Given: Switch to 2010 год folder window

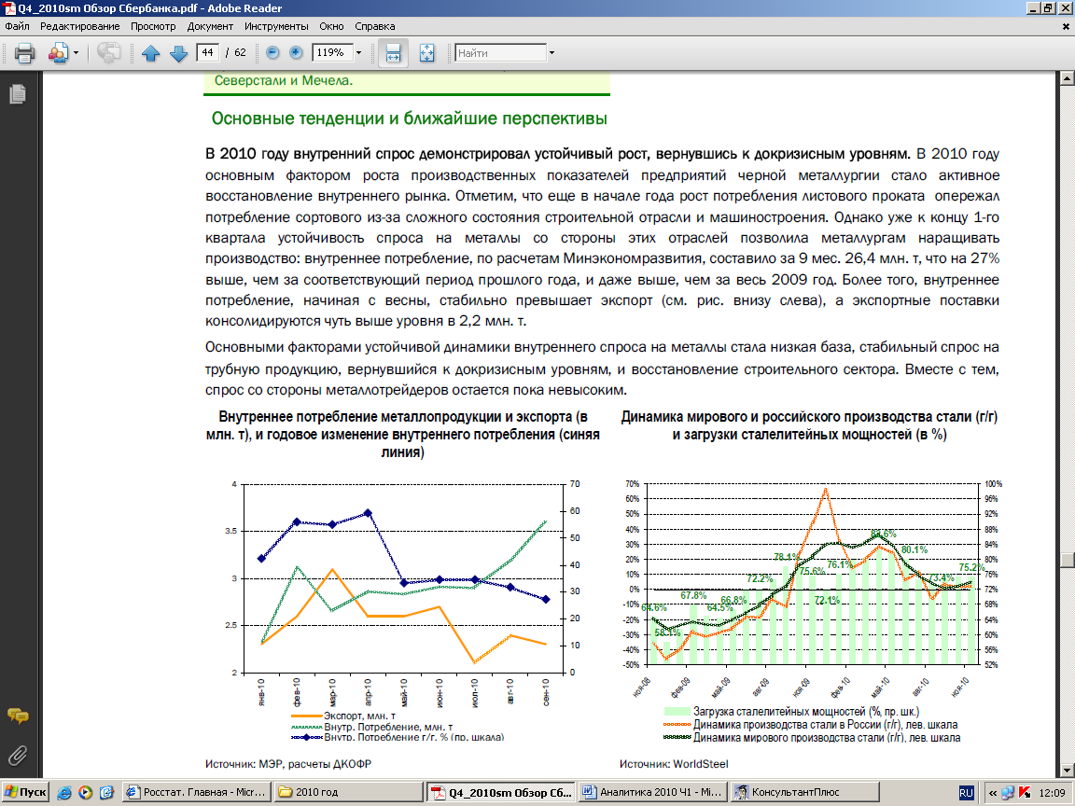Looking at the screenshot, I should [349, 792].
